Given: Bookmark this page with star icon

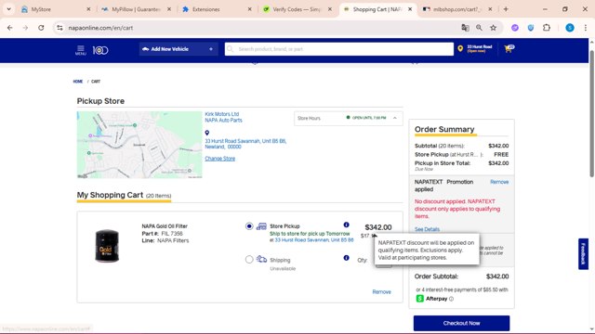Looking at the screenshot, I should pos(494,28).
